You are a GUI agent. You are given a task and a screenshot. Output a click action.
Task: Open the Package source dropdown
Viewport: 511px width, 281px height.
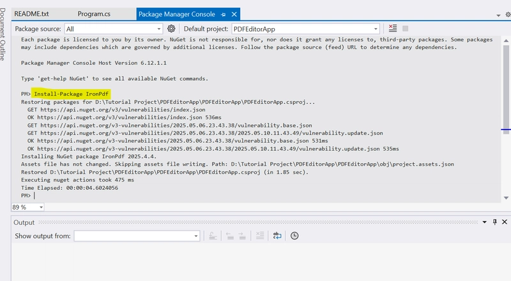click(x=114, y=29)
